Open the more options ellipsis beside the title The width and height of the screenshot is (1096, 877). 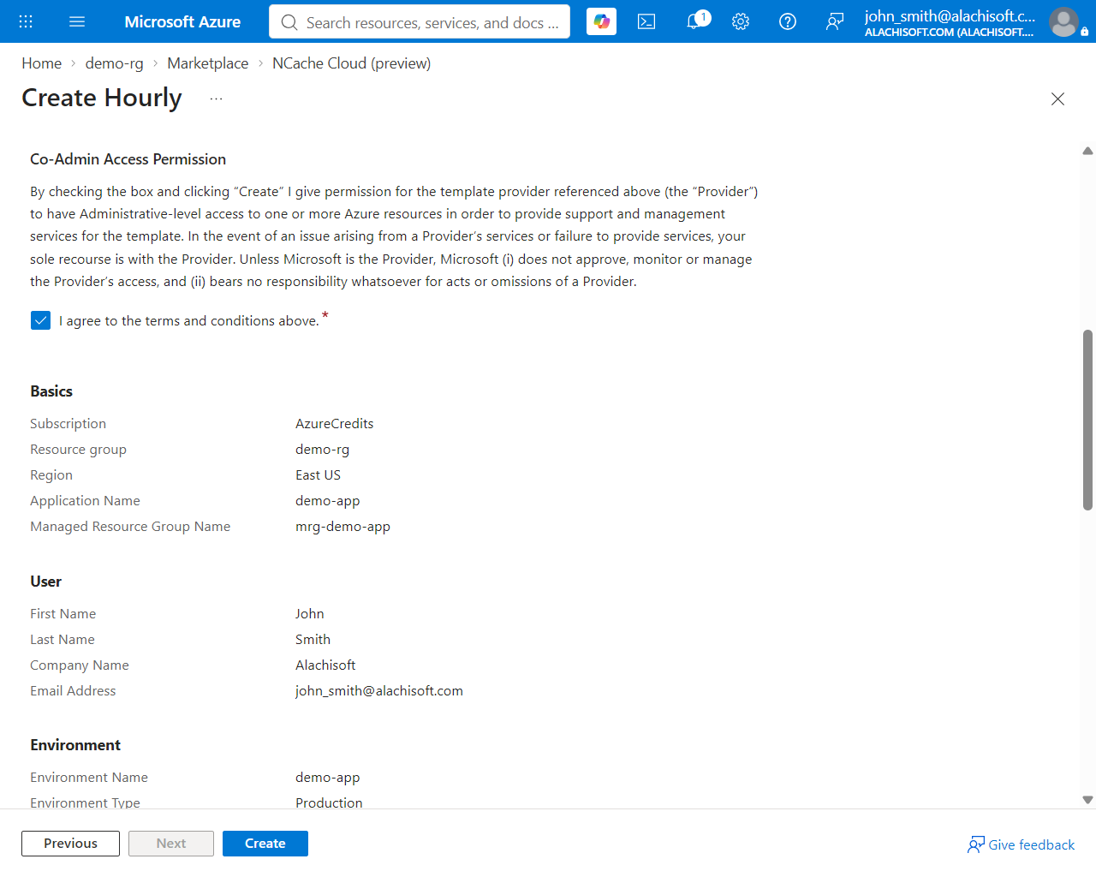click(x=216, y=98)
